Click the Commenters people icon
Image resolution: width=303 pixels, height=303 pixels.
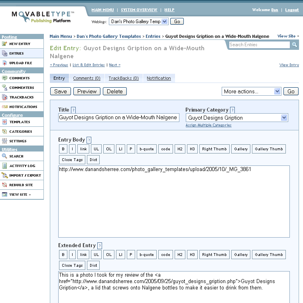tap(4, 88)
